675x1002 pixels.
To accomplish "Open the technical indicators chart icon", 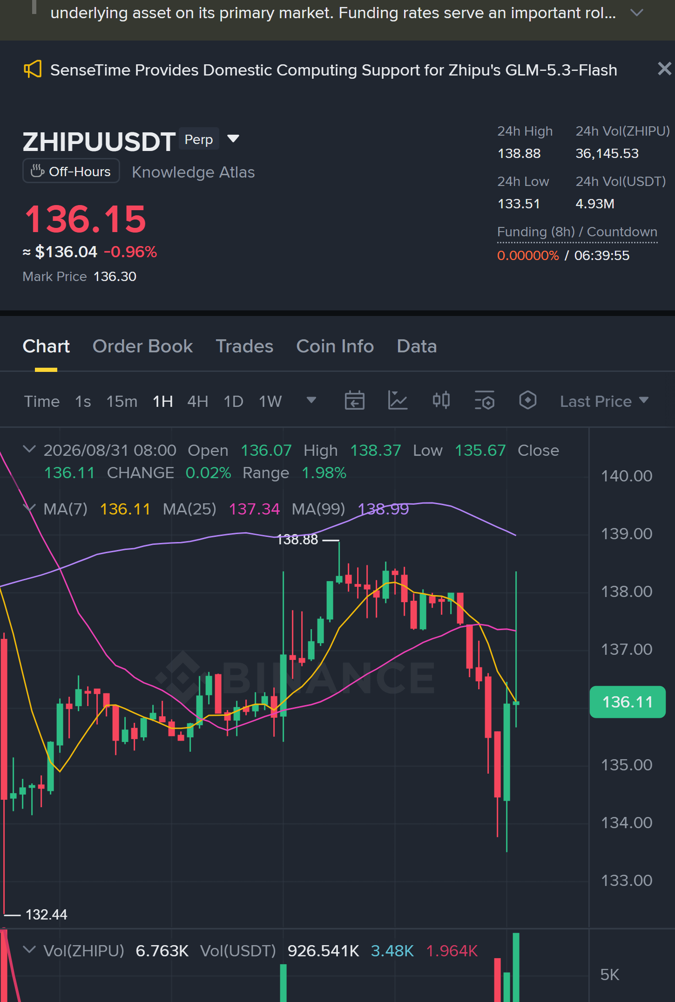I will point(398,400).
